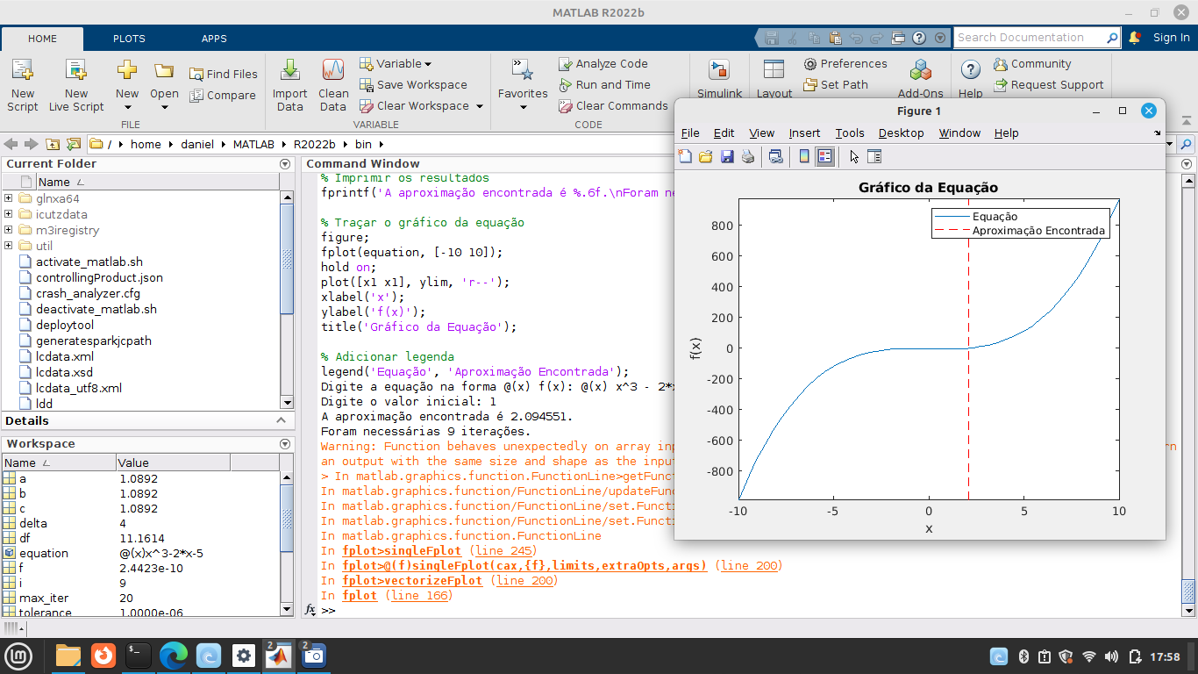1198x674 pixels.
Task: Click the notification bell icon
Action: click(1134, 38)
